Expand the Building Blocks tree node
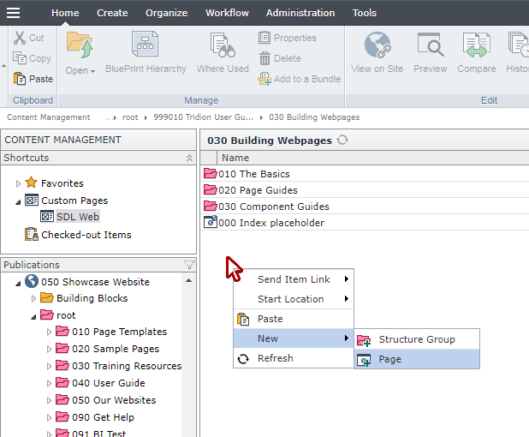 coord(34,298)
